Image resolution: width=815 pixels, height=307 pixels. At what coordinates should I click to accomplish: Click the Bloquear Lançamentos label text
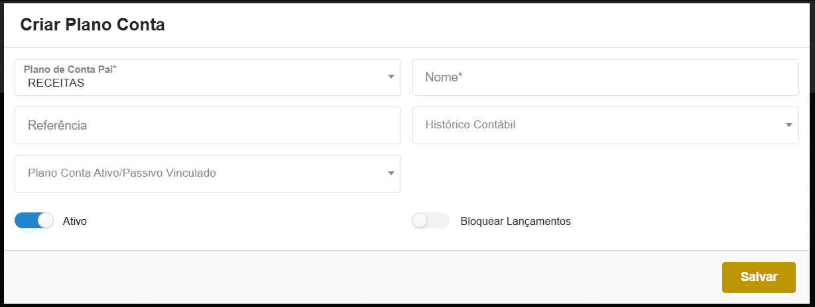[515, 222]
